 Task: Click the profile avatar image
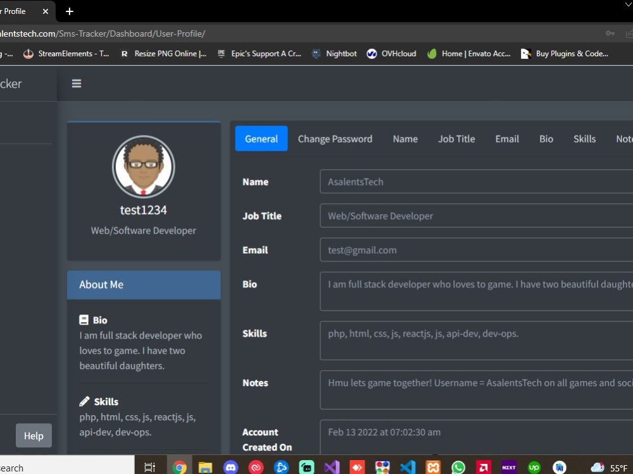coord(143,166)
